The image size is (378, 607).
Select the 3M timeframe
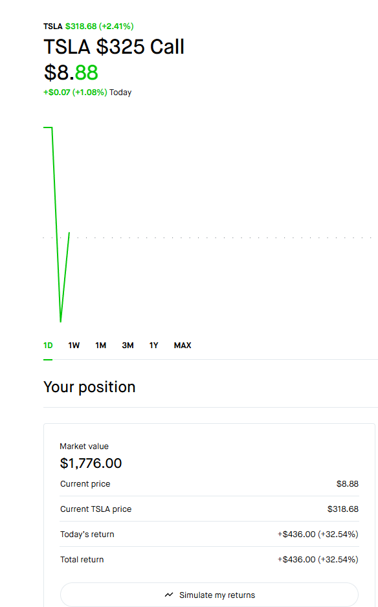point(128,345)
